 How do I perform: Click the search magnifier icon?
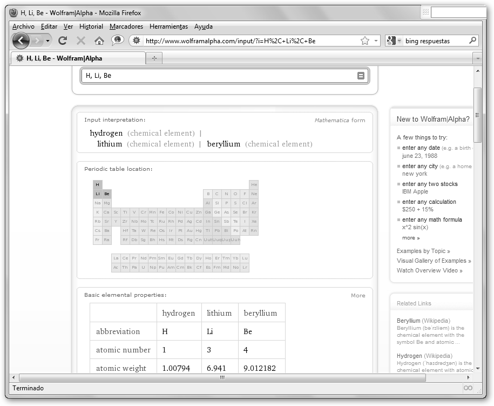473,41
